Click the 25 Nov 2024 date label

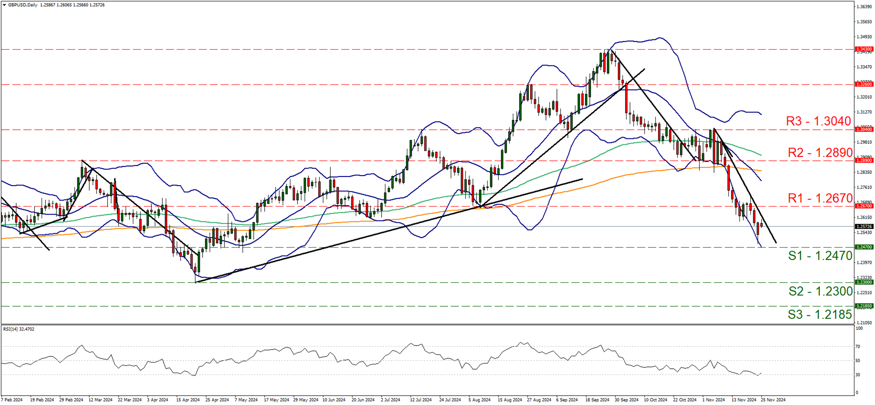click(773, 400)
